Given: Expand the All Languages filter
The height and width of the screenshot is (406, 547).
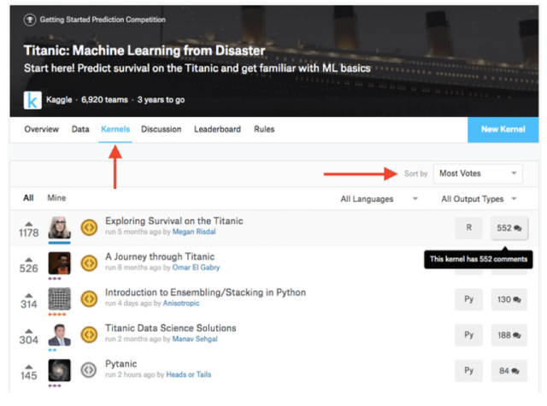Looking at the screenshot, I should [379, 199].
